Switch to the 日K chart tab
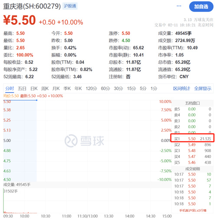The width and height of the screenshot is (217, 221). pyautogui.click(x=34, y=88)
